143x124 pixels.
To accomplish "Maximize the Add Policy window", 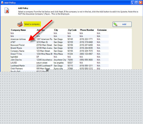I will point(137,3).
